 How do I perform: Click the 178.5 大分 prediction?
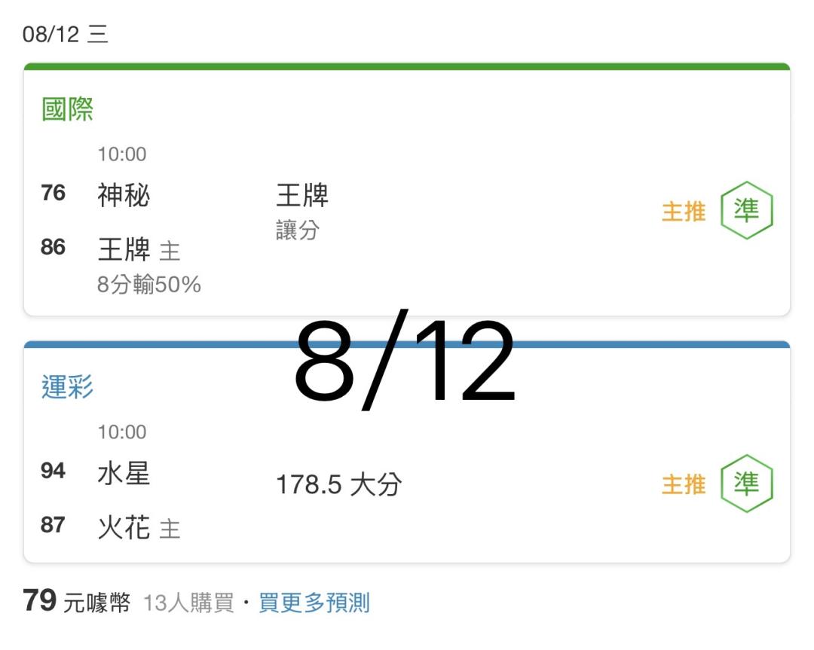pyautogui.click(x=338, y=484)
